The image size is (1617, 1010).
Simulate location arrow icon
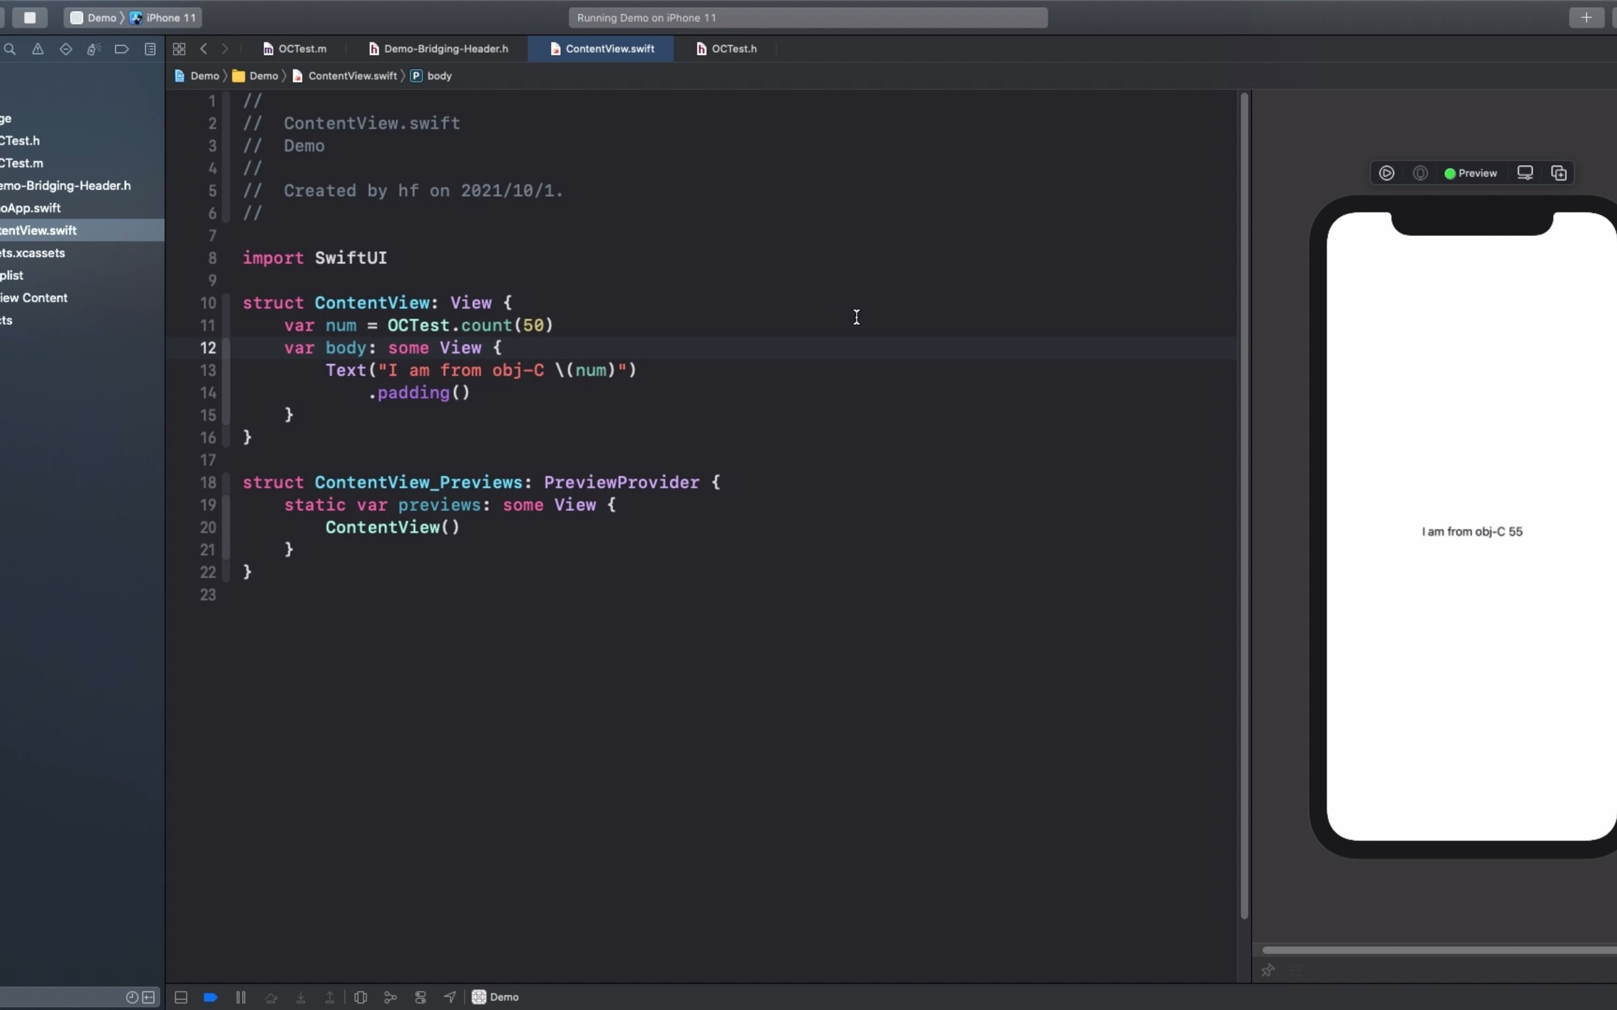(450, 997)
